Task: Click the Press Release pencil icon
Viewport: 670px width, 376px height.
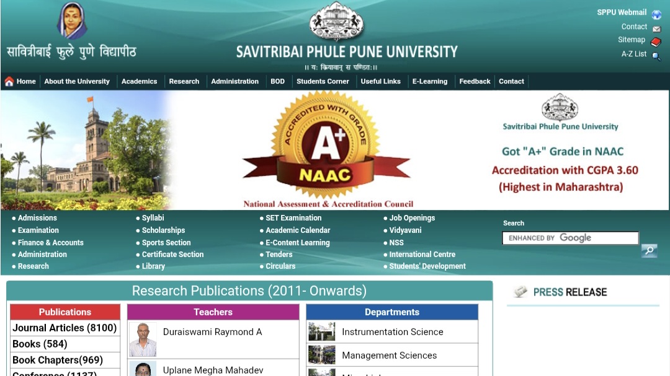Action: point(520,292)
